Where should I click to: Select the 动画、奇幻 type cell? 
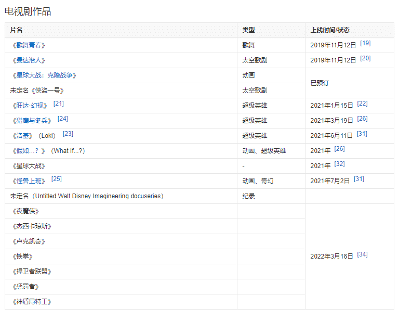point(271,181)
